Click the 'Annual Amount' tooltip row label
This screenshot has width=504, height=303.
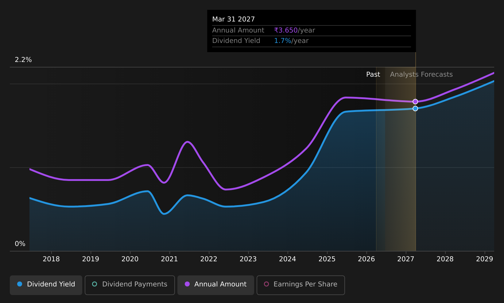coord(238,30)
